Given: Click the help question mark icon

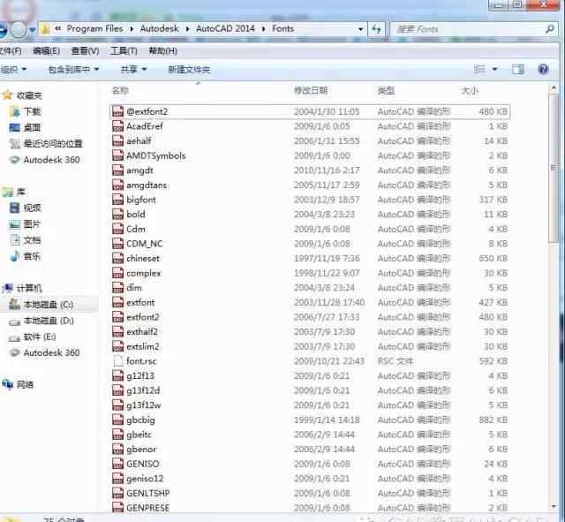Looking at the screenshot, I should 543,69.
